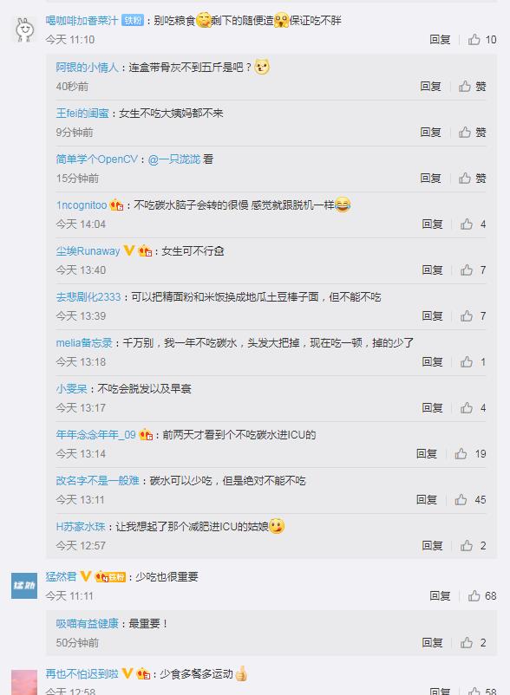The image size is (510, 695).
Task: Click 回复 on H苏家水珠's comment
Action: pyautogui.click(x=433, y=546)
